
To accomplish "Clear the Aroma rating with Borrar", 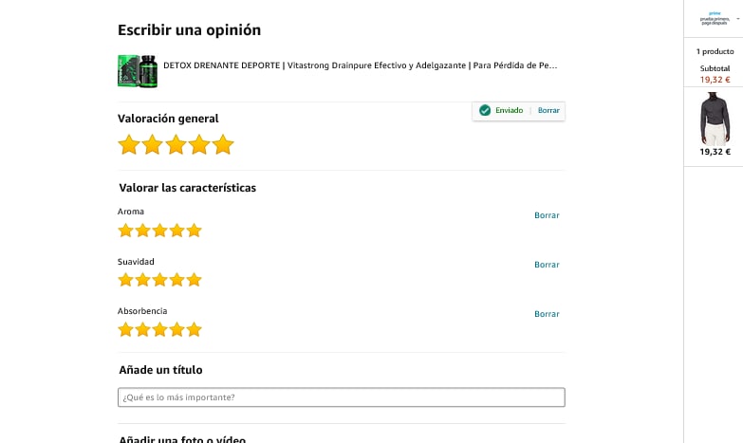I will (547, 215).
